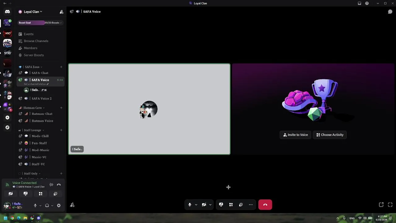The image size is (396, 223).
Task: Turn on camera in call control bar
Action: pyautogui.click(x=204, y=205)
